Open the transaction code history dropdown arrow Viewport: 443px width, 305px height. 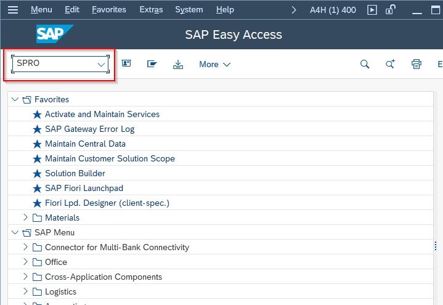[x=101, y=65]
